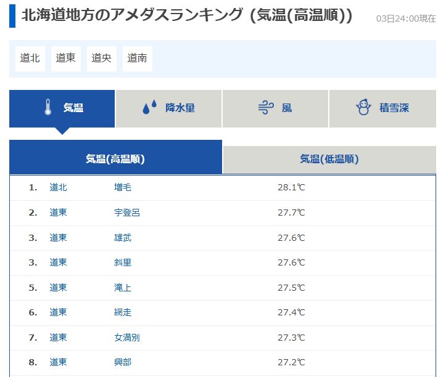Click the 27.3℃ temperature value
The height and width of the screenshot is (377, 438).
[291, 338]
